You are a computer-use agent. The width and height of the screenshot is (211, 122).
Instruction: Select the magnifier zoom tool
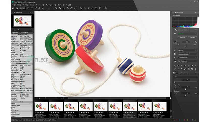39,8
